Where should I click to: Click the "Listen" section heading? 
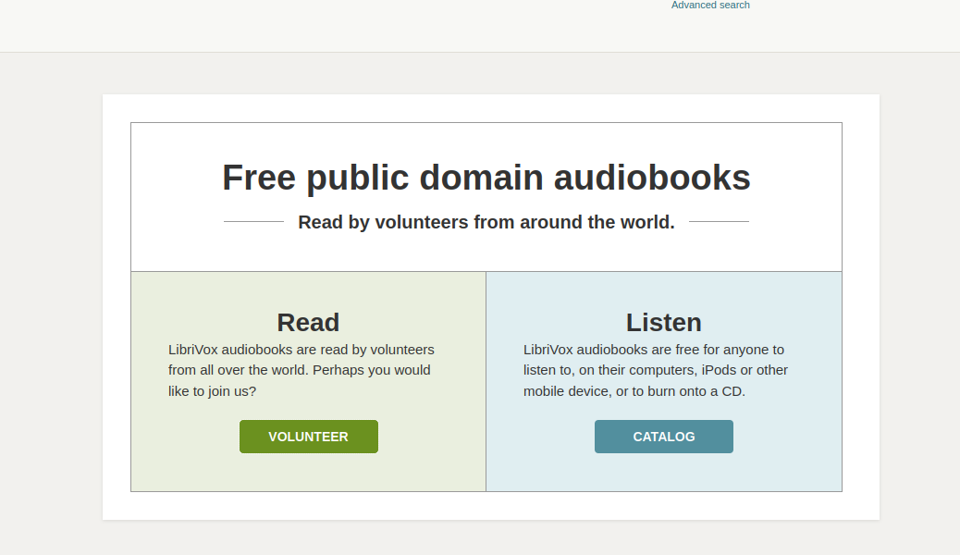(x=663, y=322)
